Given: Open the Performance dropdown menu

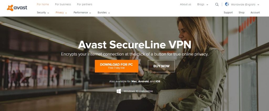Looking at the screenshot, I should 82,13.
